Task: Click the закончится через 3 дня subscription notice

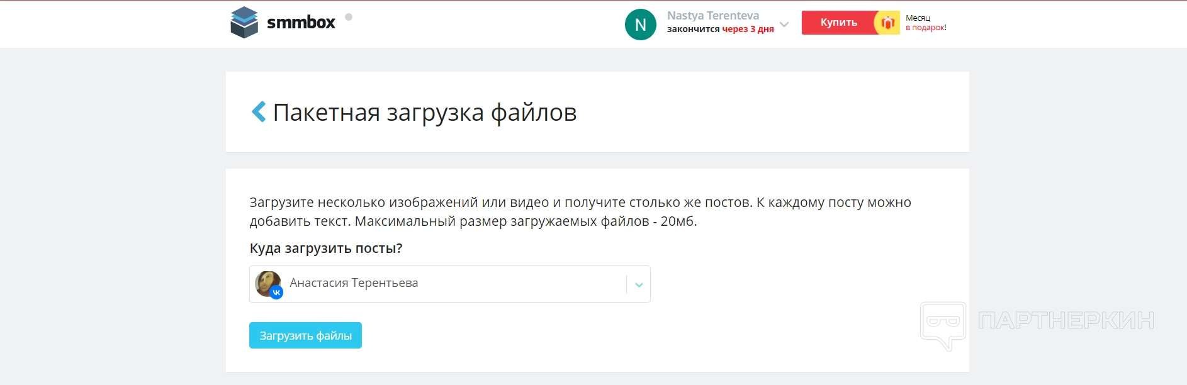Action: pos(721,29)
